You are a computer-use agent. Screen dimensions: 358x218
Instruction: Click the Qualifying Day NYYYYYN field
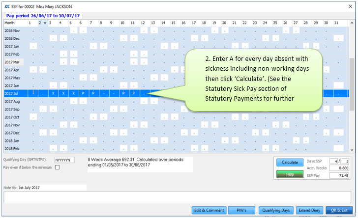[64, 160]
